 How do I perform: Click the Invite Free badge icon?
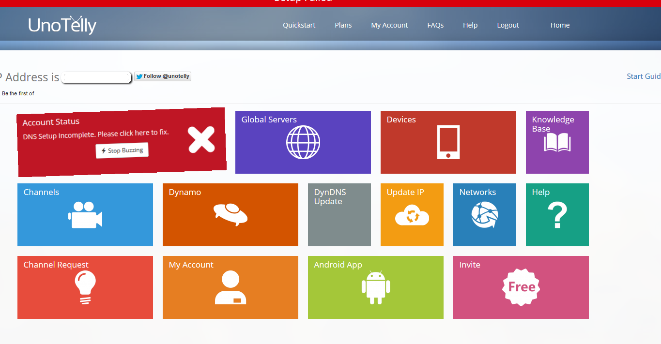point(521,287)
